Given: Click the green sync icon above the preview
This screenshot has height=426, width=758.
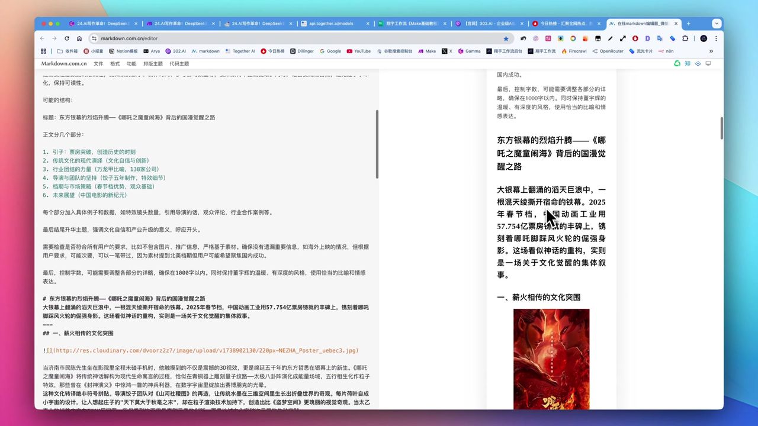Looking at the screenshot, I should pos(677,63).
